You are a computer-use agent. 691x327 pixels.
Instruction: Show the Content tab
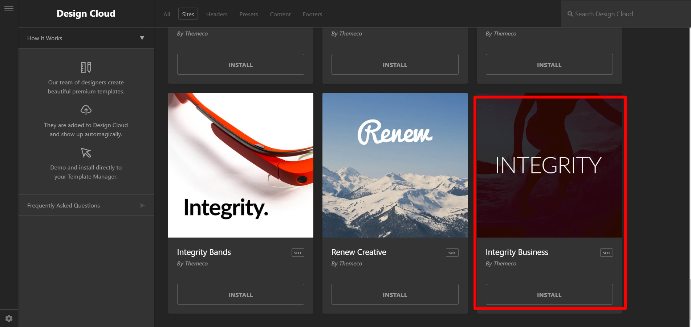pos(280,14)
